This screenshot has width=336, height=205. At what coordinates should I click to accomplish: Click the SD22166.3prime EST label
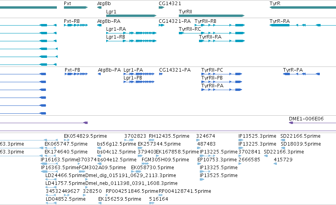[284, 152]
